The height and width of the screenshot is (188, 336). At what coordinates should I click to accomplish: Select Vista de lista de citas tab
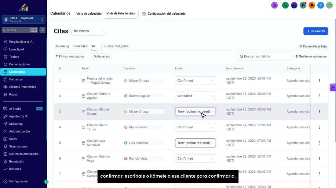tap(121, 13)
